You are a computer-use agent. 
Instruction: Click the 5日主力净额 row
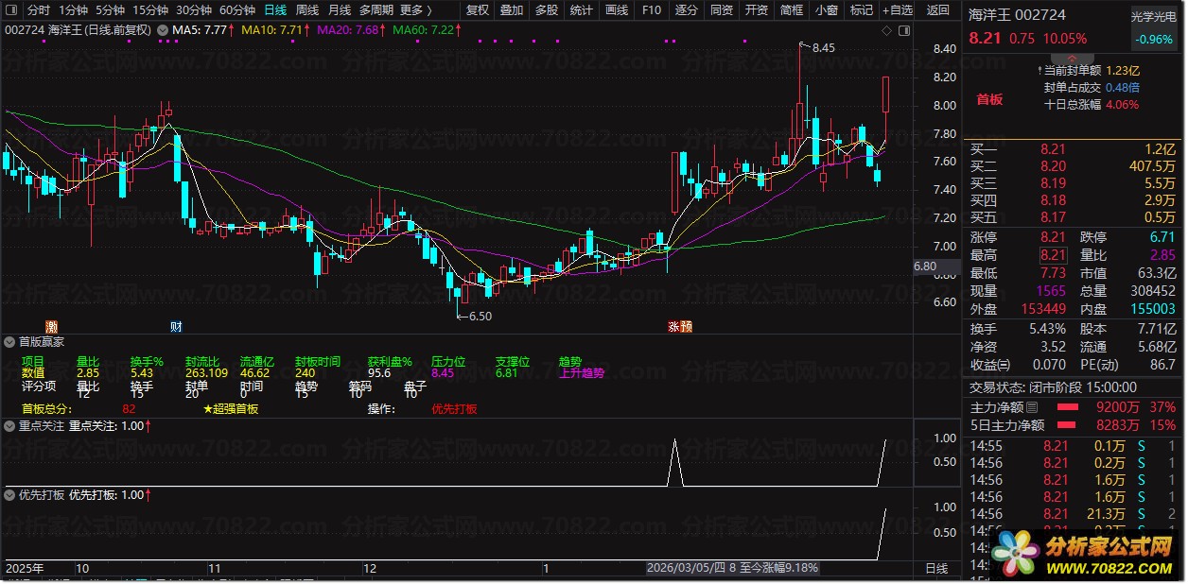click(x=1073, y=425)
